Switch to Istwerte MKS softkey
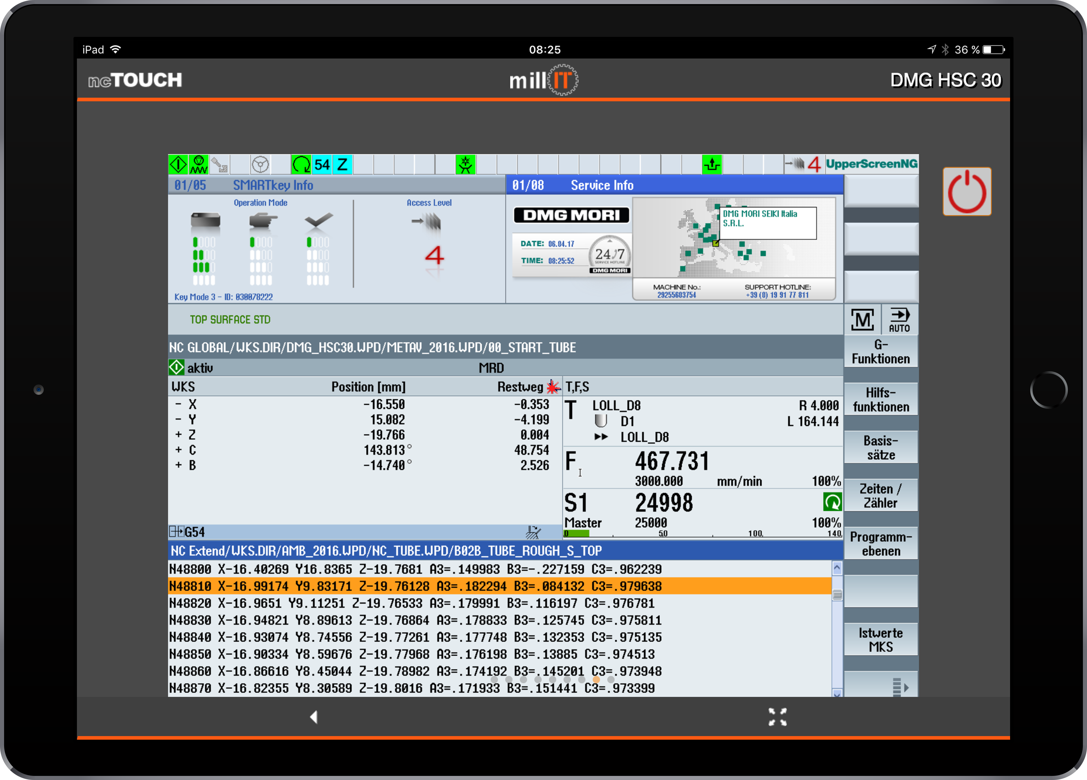 tap(881, 640)
